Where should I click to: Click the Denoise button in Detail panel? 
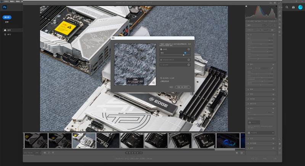pyautogui.click(x=254, y=122)
